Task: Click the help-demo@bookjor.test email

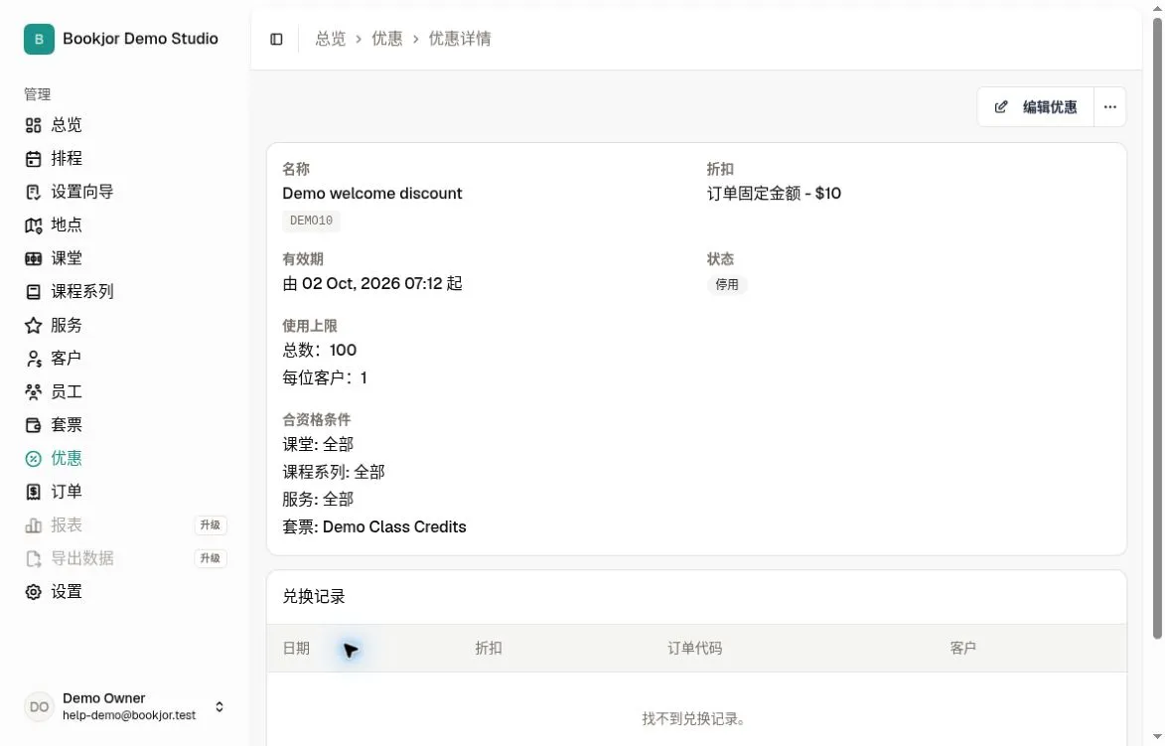Action: pyautogui.click(x=129, y=715)
